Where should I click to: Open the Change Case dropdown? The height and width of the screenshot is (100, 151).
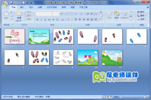pos(63,19)
